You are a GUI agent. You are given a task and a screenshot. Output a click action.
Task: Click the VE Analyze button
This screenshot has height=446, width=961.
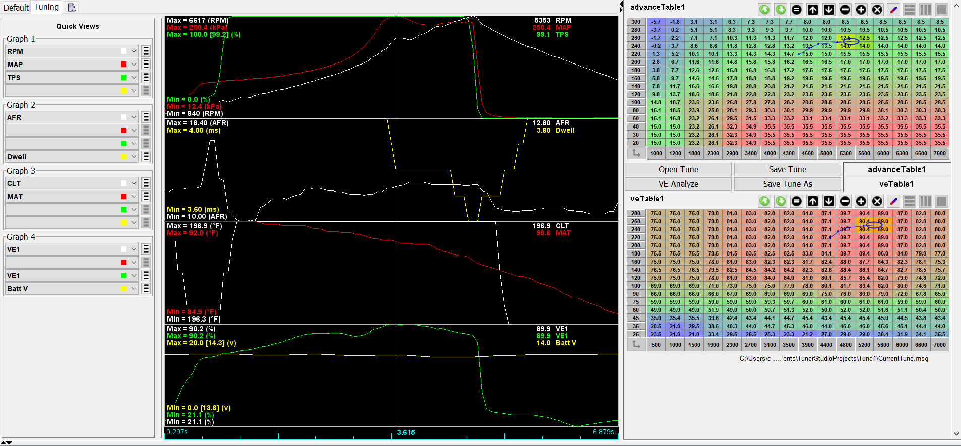point(678,184)
